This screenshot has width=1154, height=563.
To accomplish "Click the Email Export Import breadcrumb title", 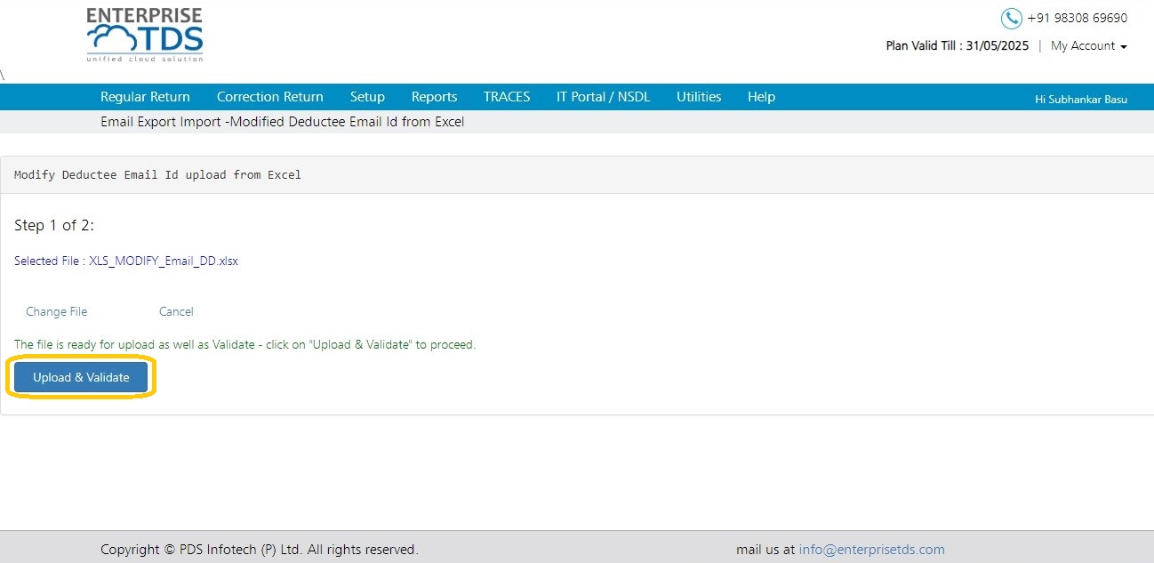I will pos(283,122).
